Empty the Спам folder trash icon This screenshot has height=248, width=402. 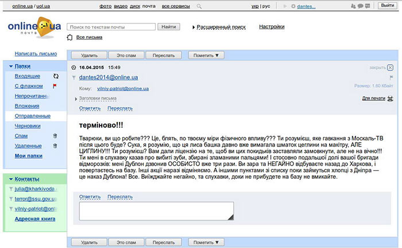(55, 136)
